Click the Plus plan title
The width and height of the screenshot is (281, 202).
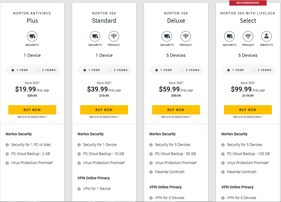[x=32, y=21]
